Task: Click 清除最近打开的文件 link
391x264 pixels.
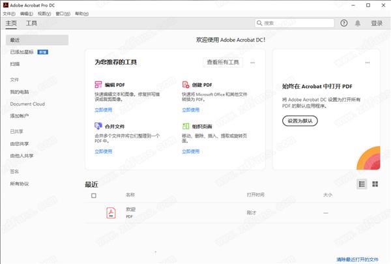Action: [358, 259]
